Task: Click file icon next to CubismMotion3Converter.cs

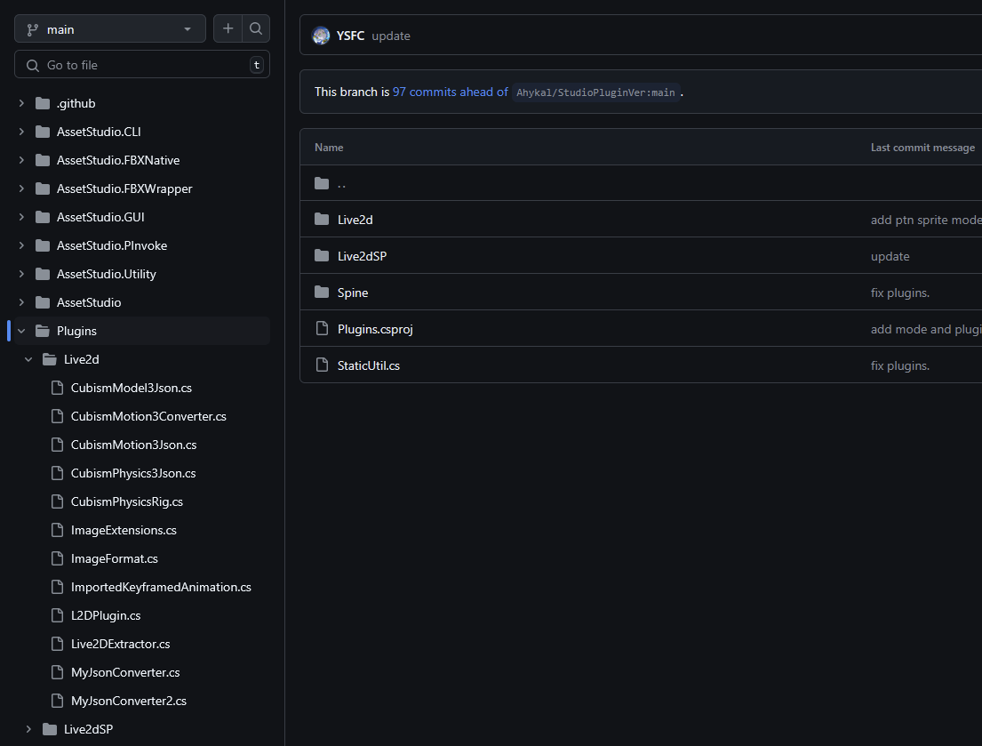Action: 57,416
